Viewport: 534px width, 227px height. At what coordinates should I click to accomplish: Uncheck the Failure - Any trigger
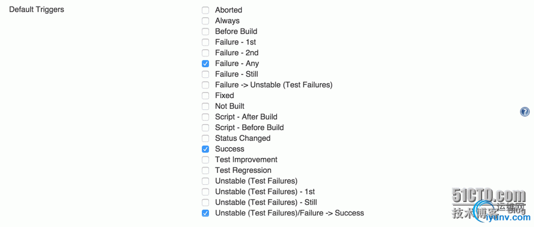click(205, 64)
